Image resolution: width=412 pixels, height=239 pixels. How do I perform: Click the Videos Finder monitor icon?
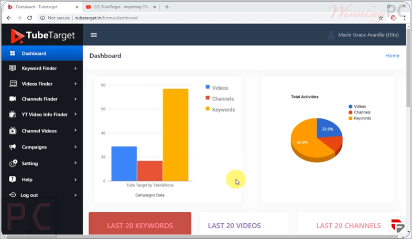point(13,84)
